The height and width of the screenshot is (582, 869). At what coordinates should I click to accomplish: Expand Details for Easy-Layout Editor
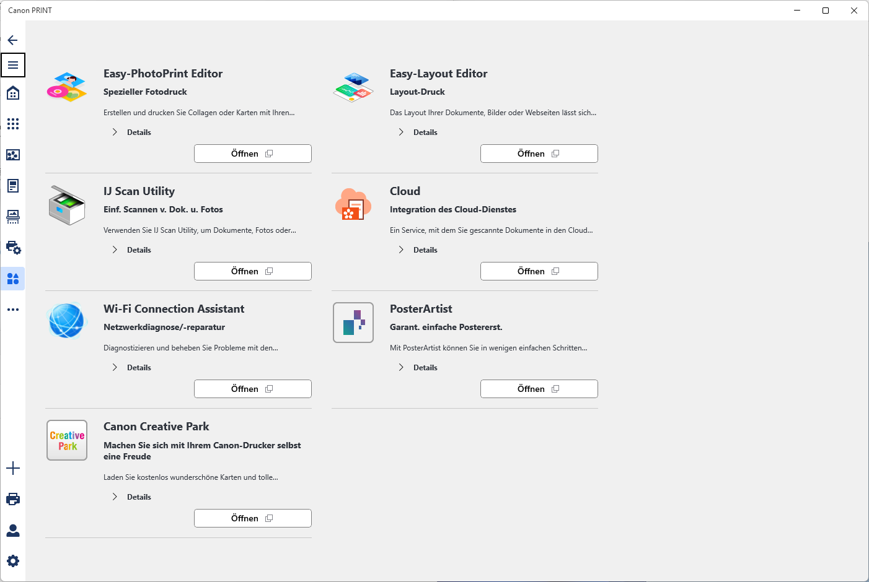coord(418,132)
